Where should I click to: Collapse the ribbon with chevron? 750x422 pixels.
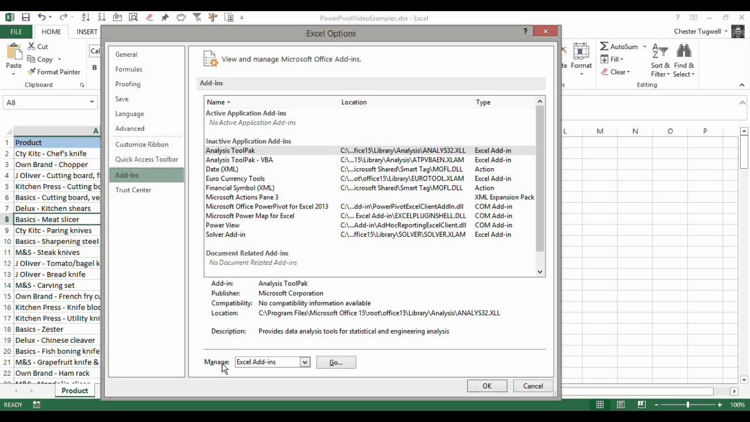pyautogui.click(x=742, y=85)
